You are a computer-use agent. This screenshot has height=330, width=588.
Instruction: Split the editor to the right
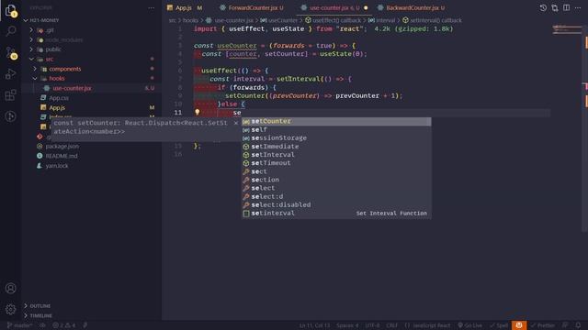point(566,8)
